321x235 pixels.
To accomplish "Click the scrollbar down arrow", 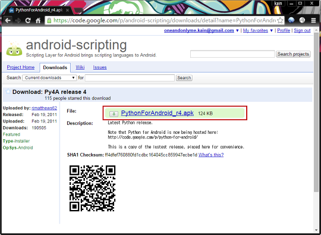I will tap(316, 230).
